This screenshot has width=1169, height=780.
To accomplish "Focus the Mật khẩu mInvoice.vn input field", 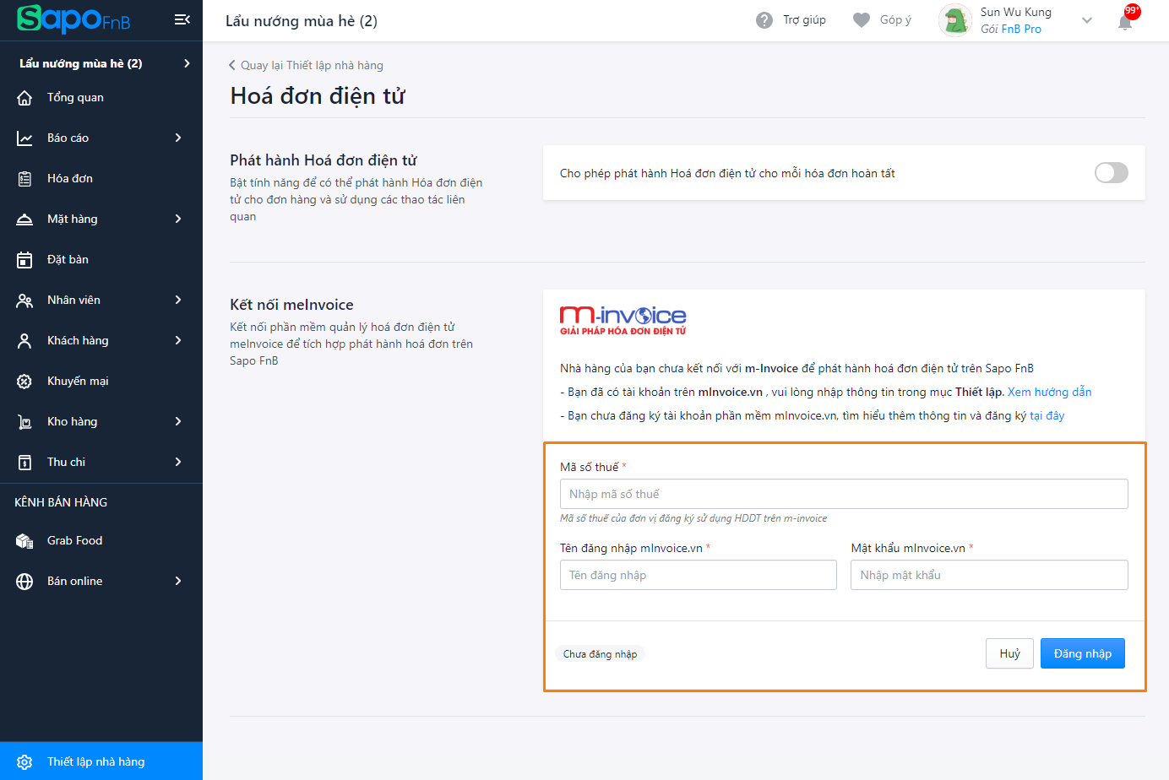I will tap(989, 575).
